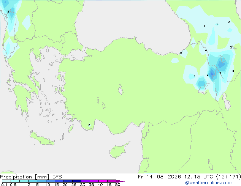Pick the 10–15 mm blue legend swatch
The height and width of the screenshot is (186, 241).
pos(50,181)
